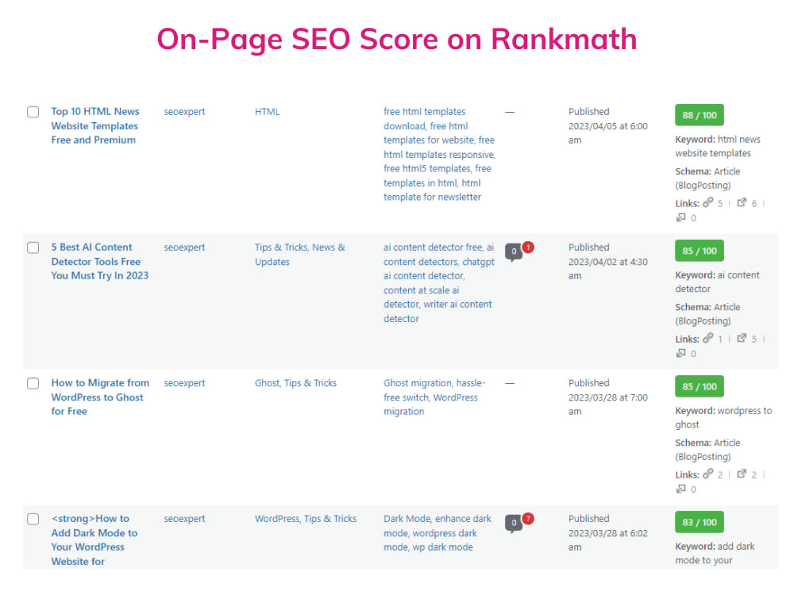794x595 pixels.
Task: Click incoming links icon in HTML News Templates row
Action: pos(681,217)
